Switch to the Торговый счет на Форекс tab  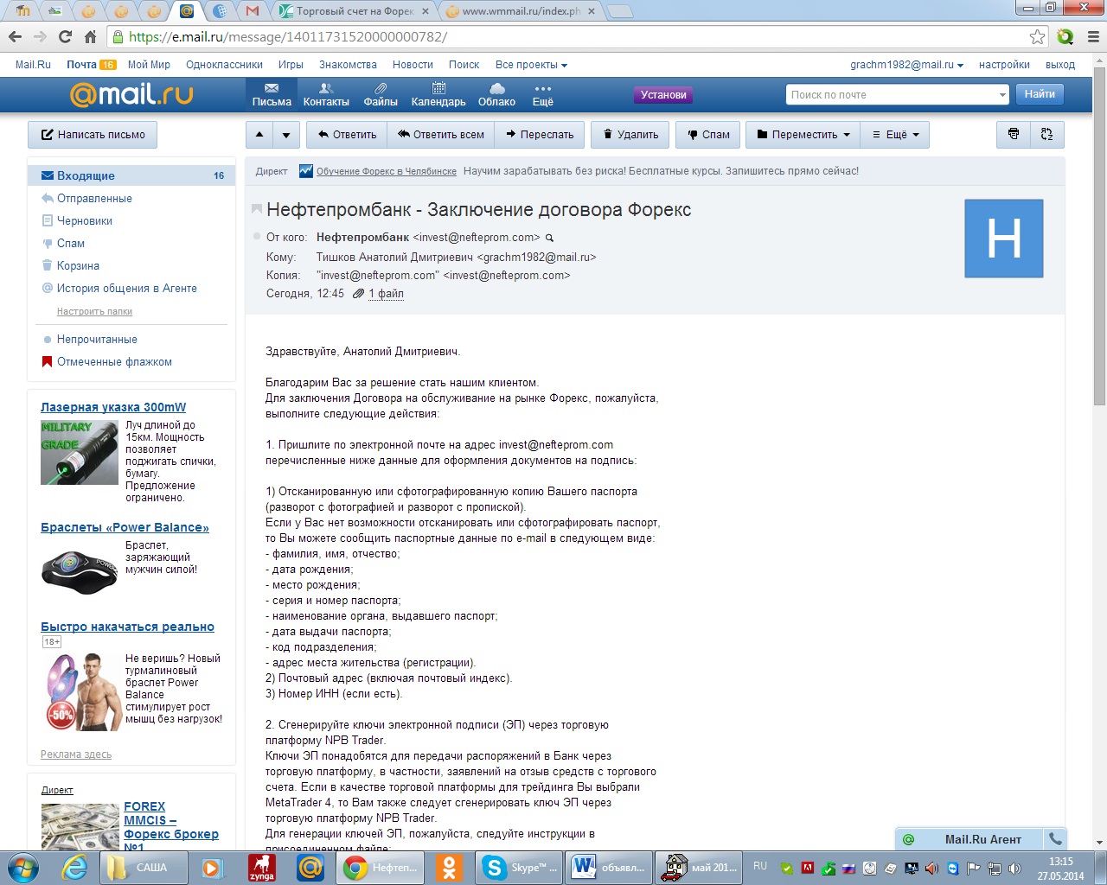355,11
